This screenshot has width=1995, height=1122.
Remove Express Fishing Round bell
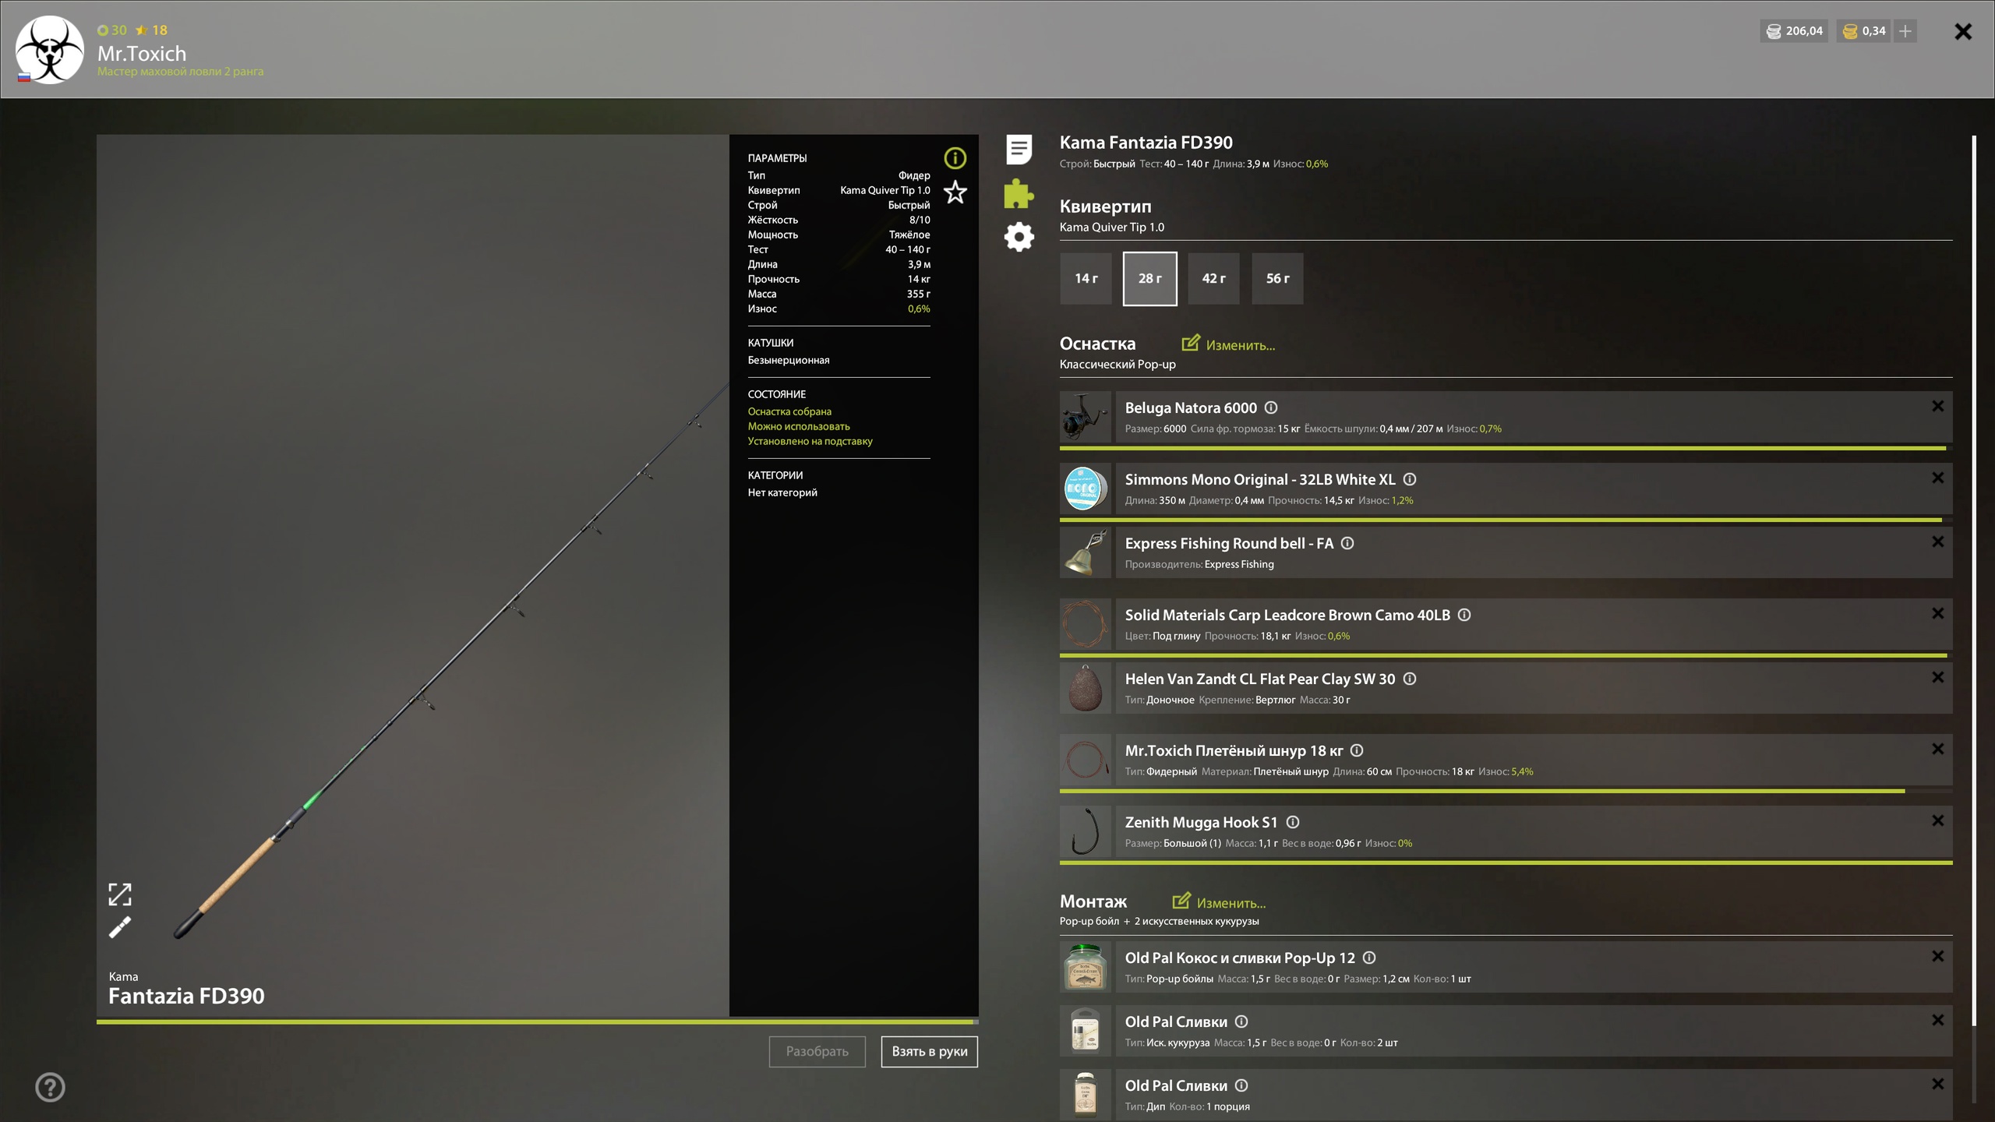[1938, 542]
